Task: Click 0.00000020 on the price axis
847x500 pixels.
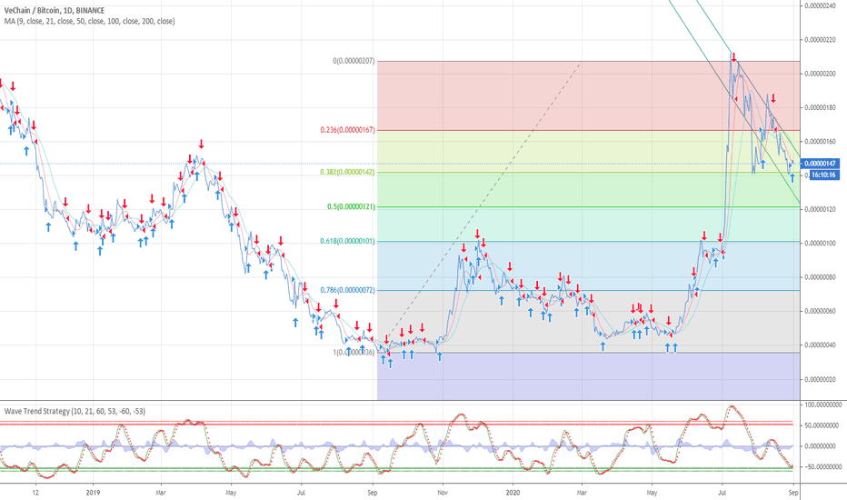Action: 820,379
